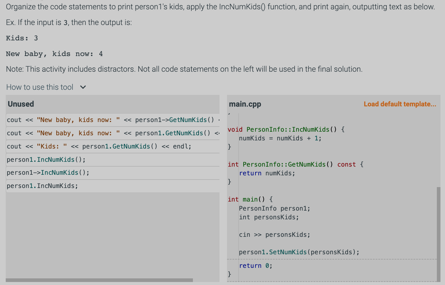Pick the person1.IncNumKids(); code block
Viewport: 445px width, 285px height.
[113, 160]
